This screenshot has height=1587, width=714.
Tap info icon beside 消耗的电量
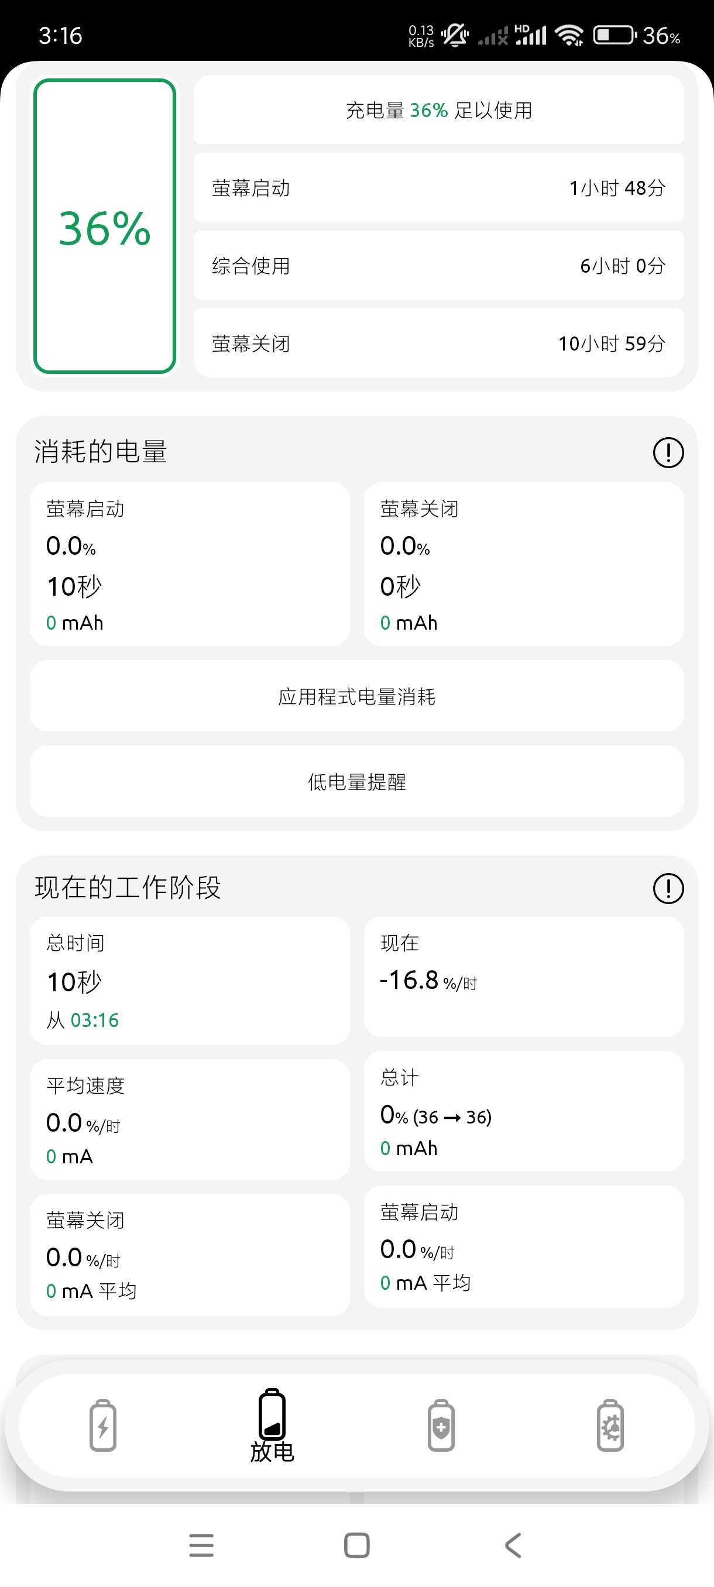point(668,453)
